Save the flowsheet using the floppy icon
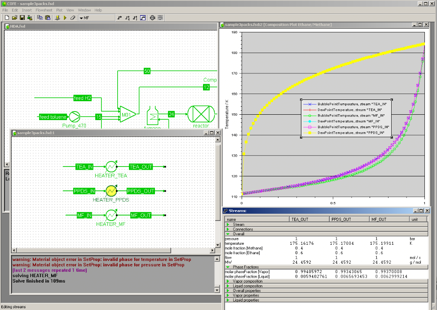Image resolution: width=437 pixels, height=310 pixels. point(22,18)
